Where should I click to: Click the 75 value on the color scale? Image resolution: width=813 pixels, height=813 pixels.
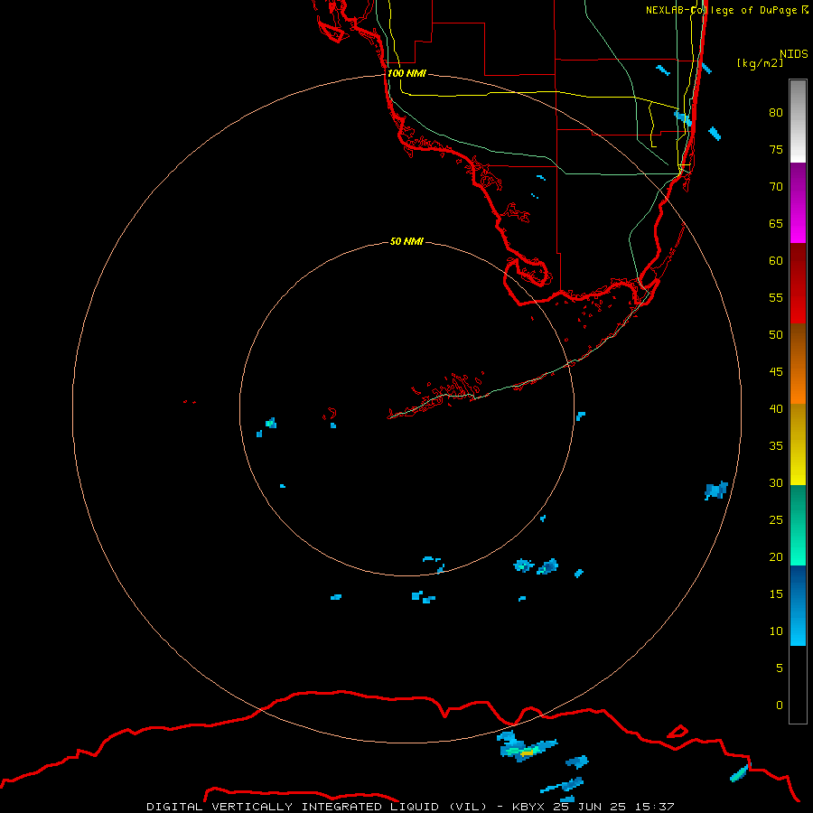tap(776, 149)
